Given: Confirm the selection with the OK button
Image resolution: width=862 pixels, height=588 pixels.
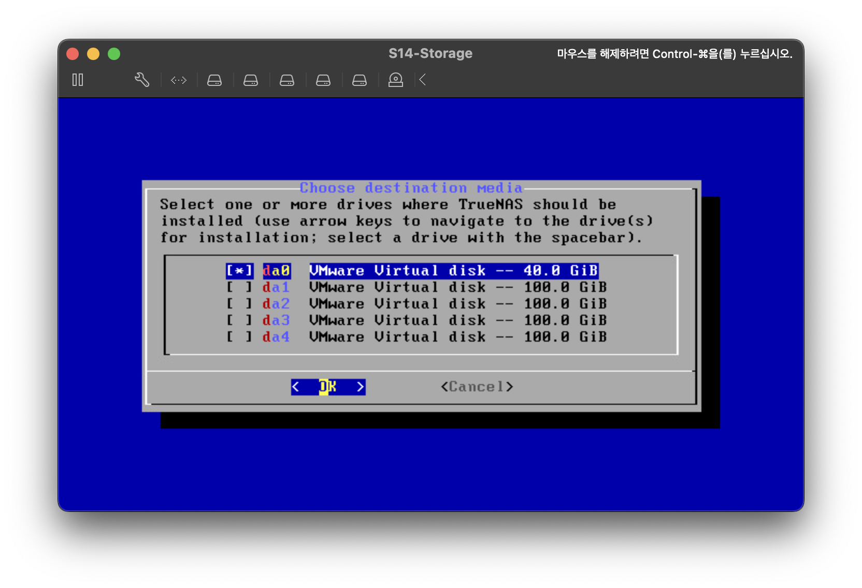Looking at the screenshot, I should (328, 387).
